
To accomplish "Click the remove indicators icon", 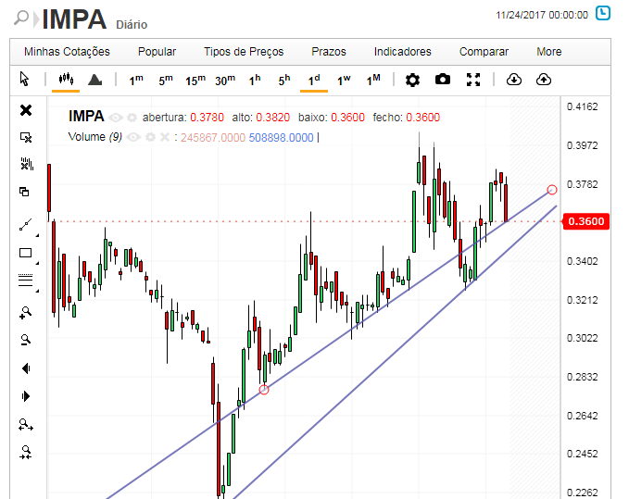I will coord(27,164).
